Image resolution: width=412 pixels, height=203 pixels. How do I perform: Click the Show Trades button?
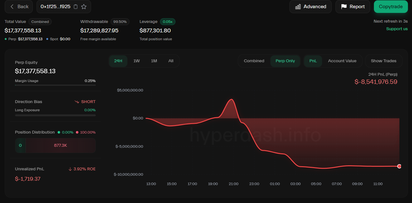point(383,61)
